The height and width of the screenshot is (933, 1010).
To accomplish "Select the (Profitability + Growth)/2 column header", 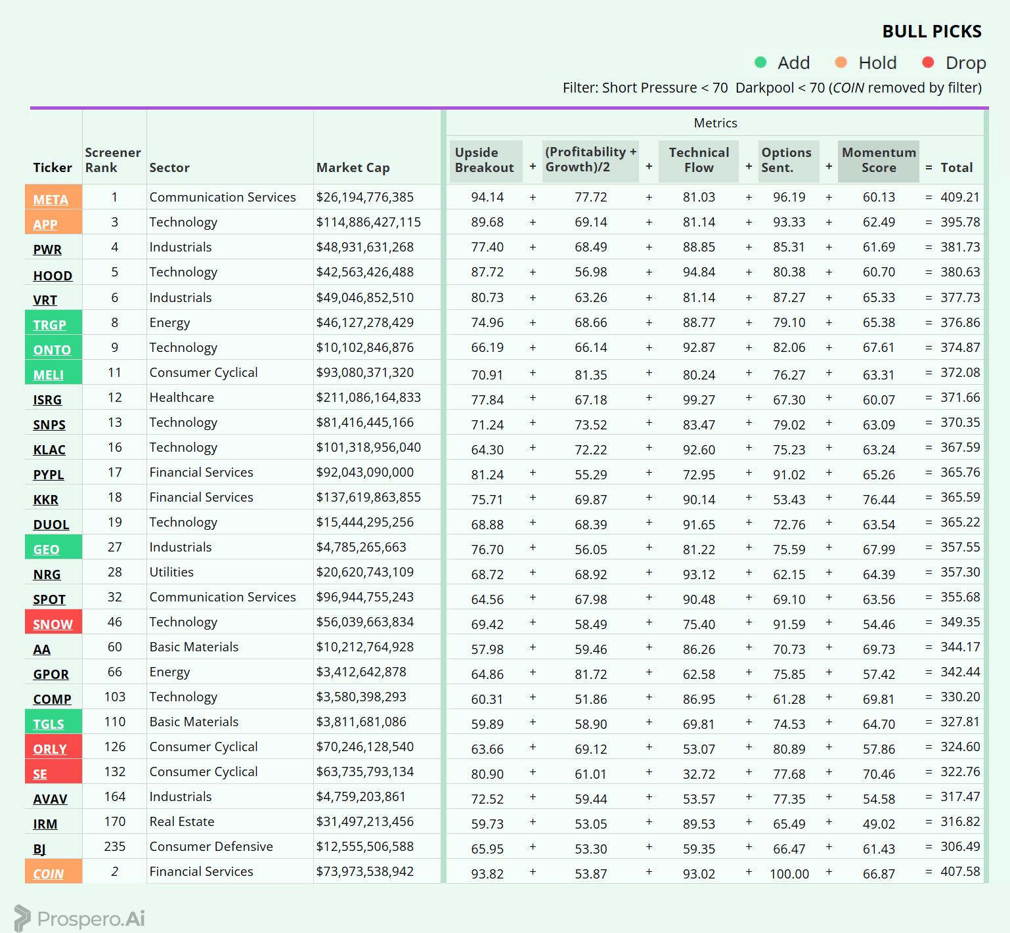I will pyautogui.click(x=590, y=160).
